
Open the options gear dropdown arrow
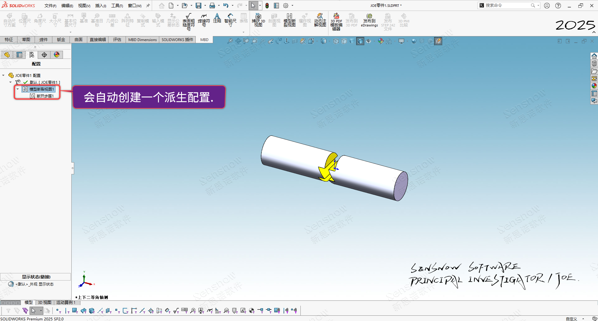[x=292, y=6]
